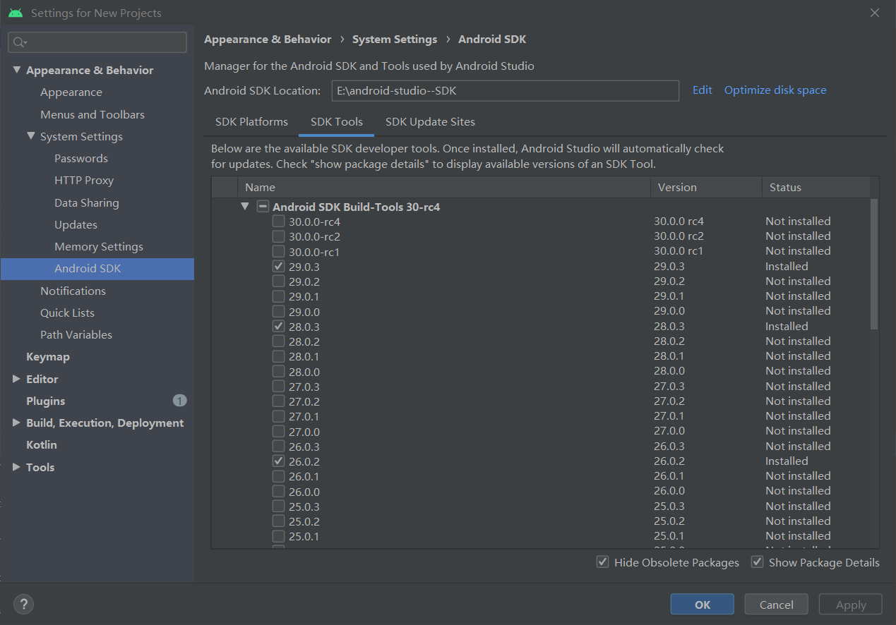Click System Settings in breadcrumb

tap(395, 40)
